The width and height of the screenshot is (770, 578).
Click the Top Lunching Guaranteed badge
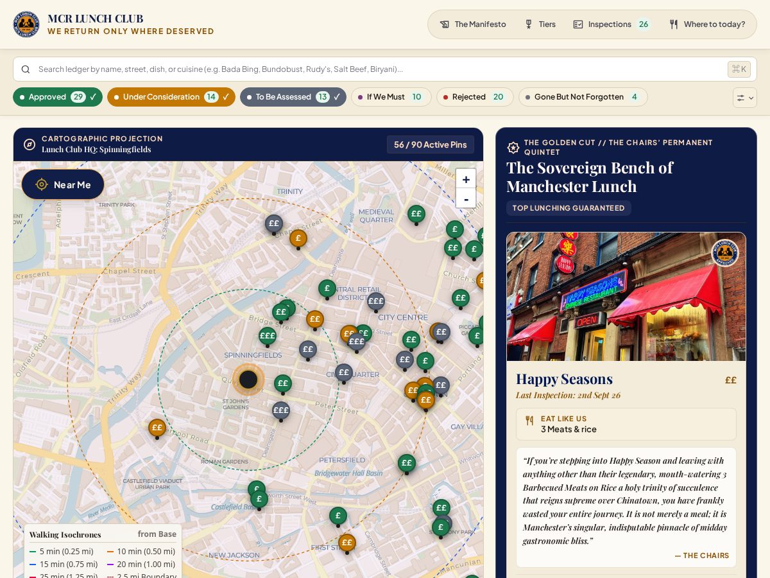(569, 208)
